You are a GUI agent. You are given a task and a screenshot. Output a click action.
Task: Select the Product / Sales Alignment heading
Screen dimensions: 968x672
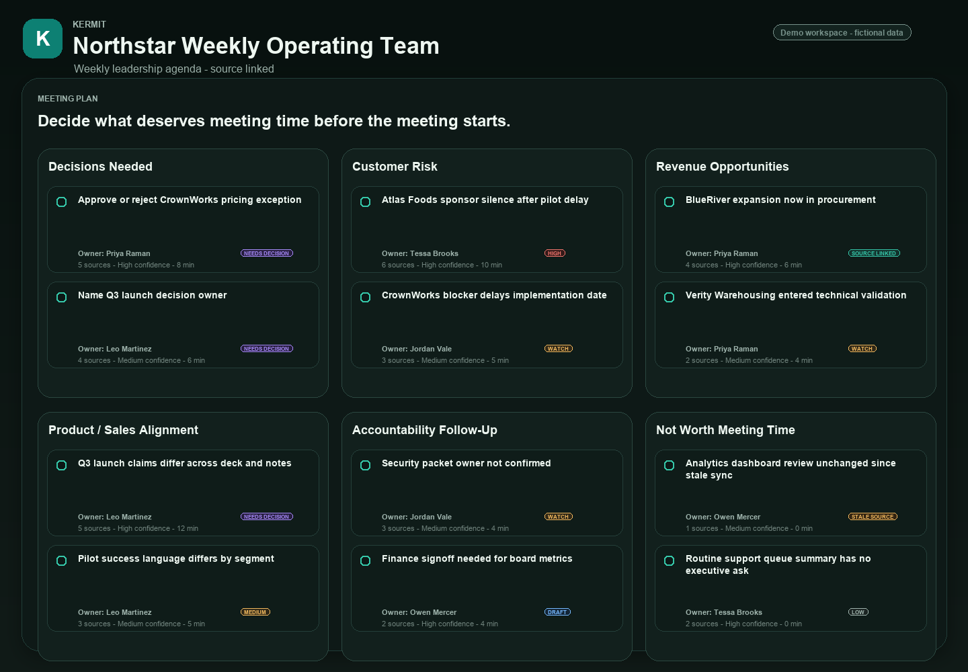[x=123, y=430]
